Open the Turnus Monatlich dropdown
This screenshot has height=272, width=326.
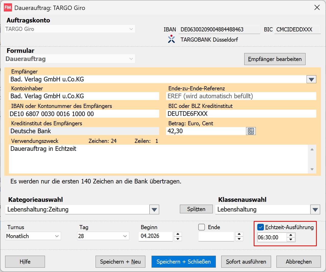[33, 236]
